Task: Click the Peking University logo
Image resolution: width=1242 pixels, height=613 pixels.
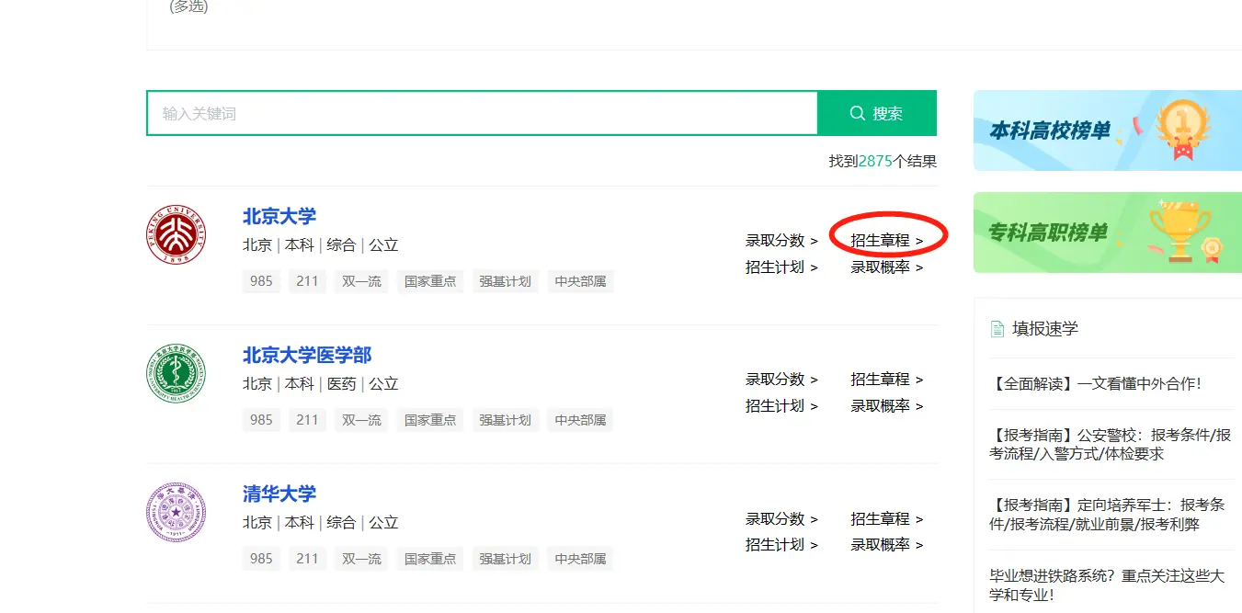Action: (177, 234)
